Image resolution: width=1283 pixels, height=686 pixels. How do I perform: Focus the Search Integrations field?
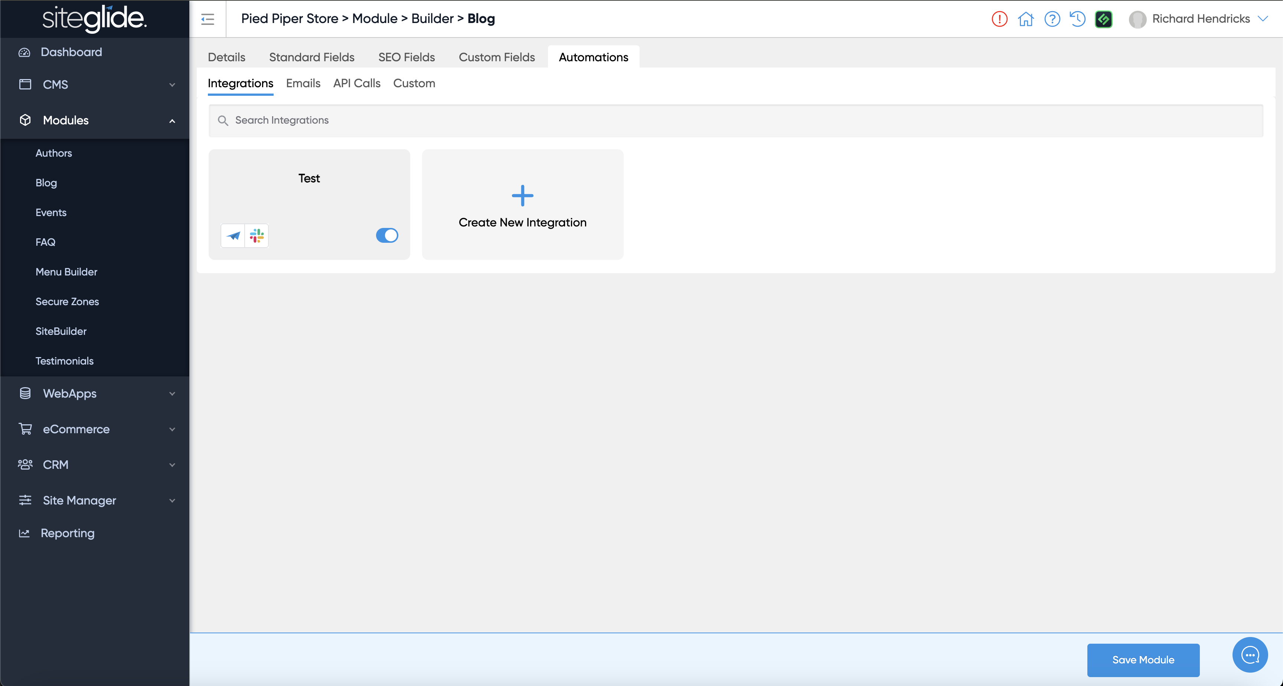tap(736, 120)
